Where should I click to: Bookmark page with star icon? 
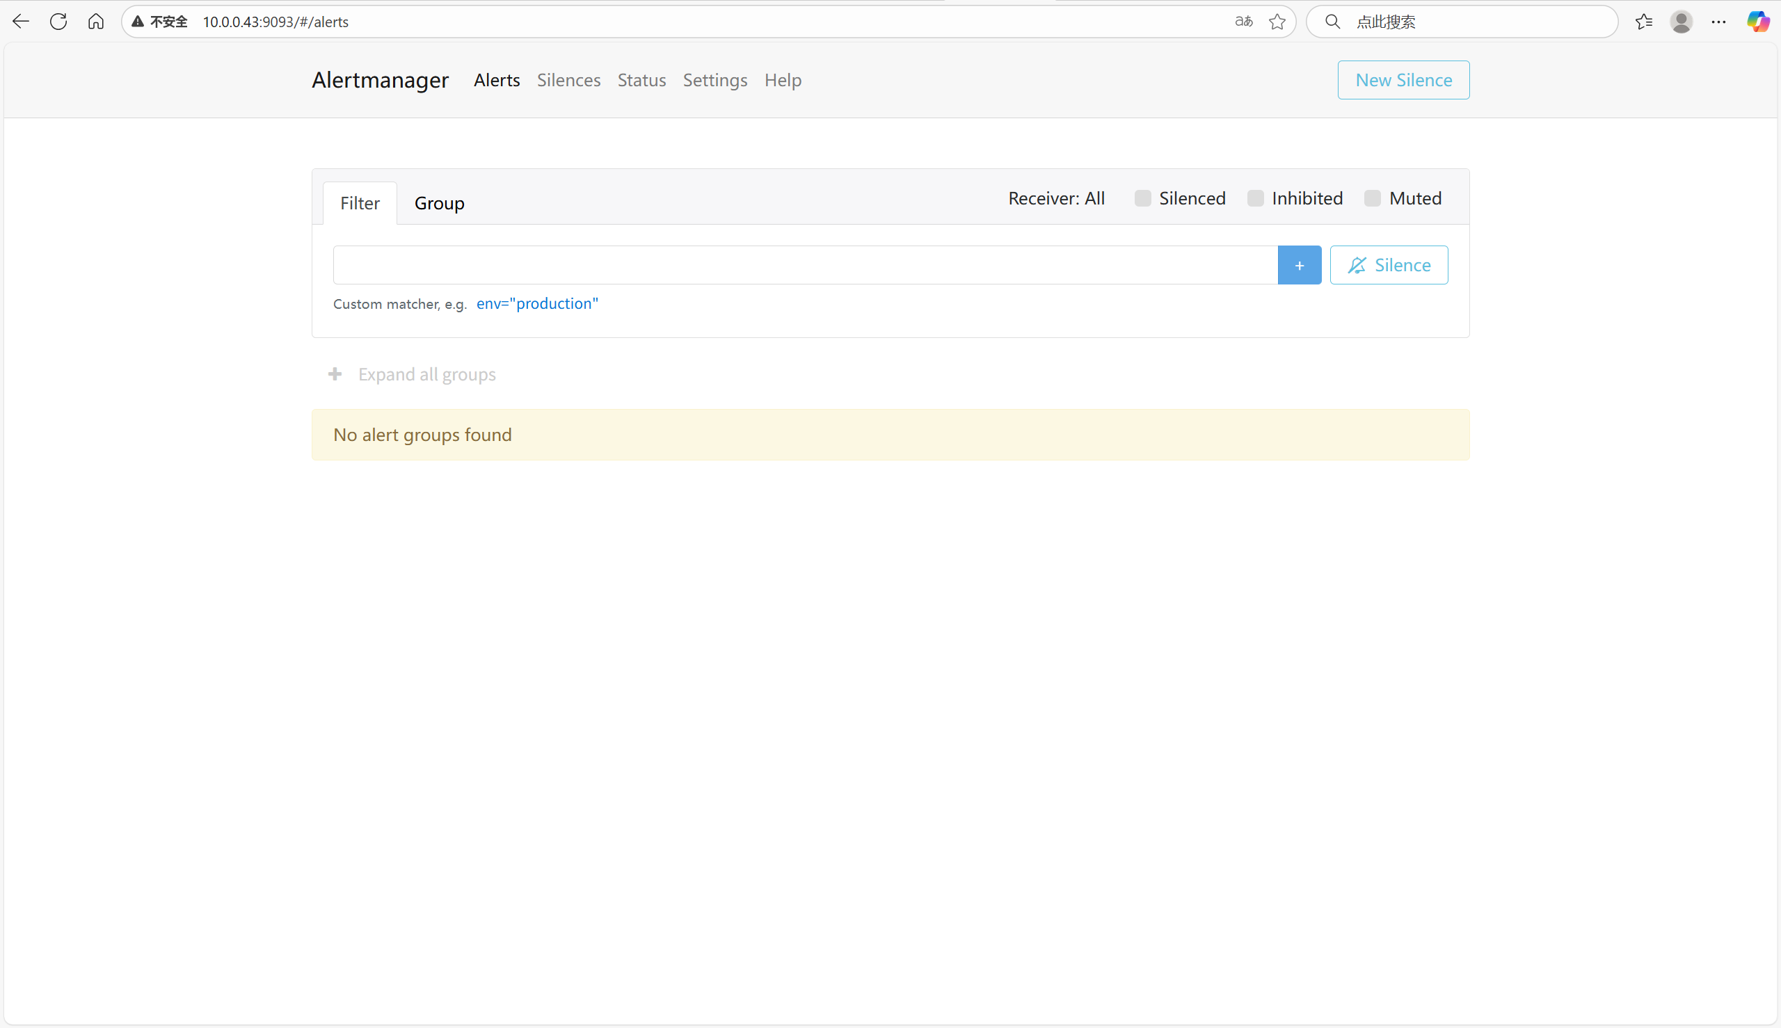pos(1277,22)
